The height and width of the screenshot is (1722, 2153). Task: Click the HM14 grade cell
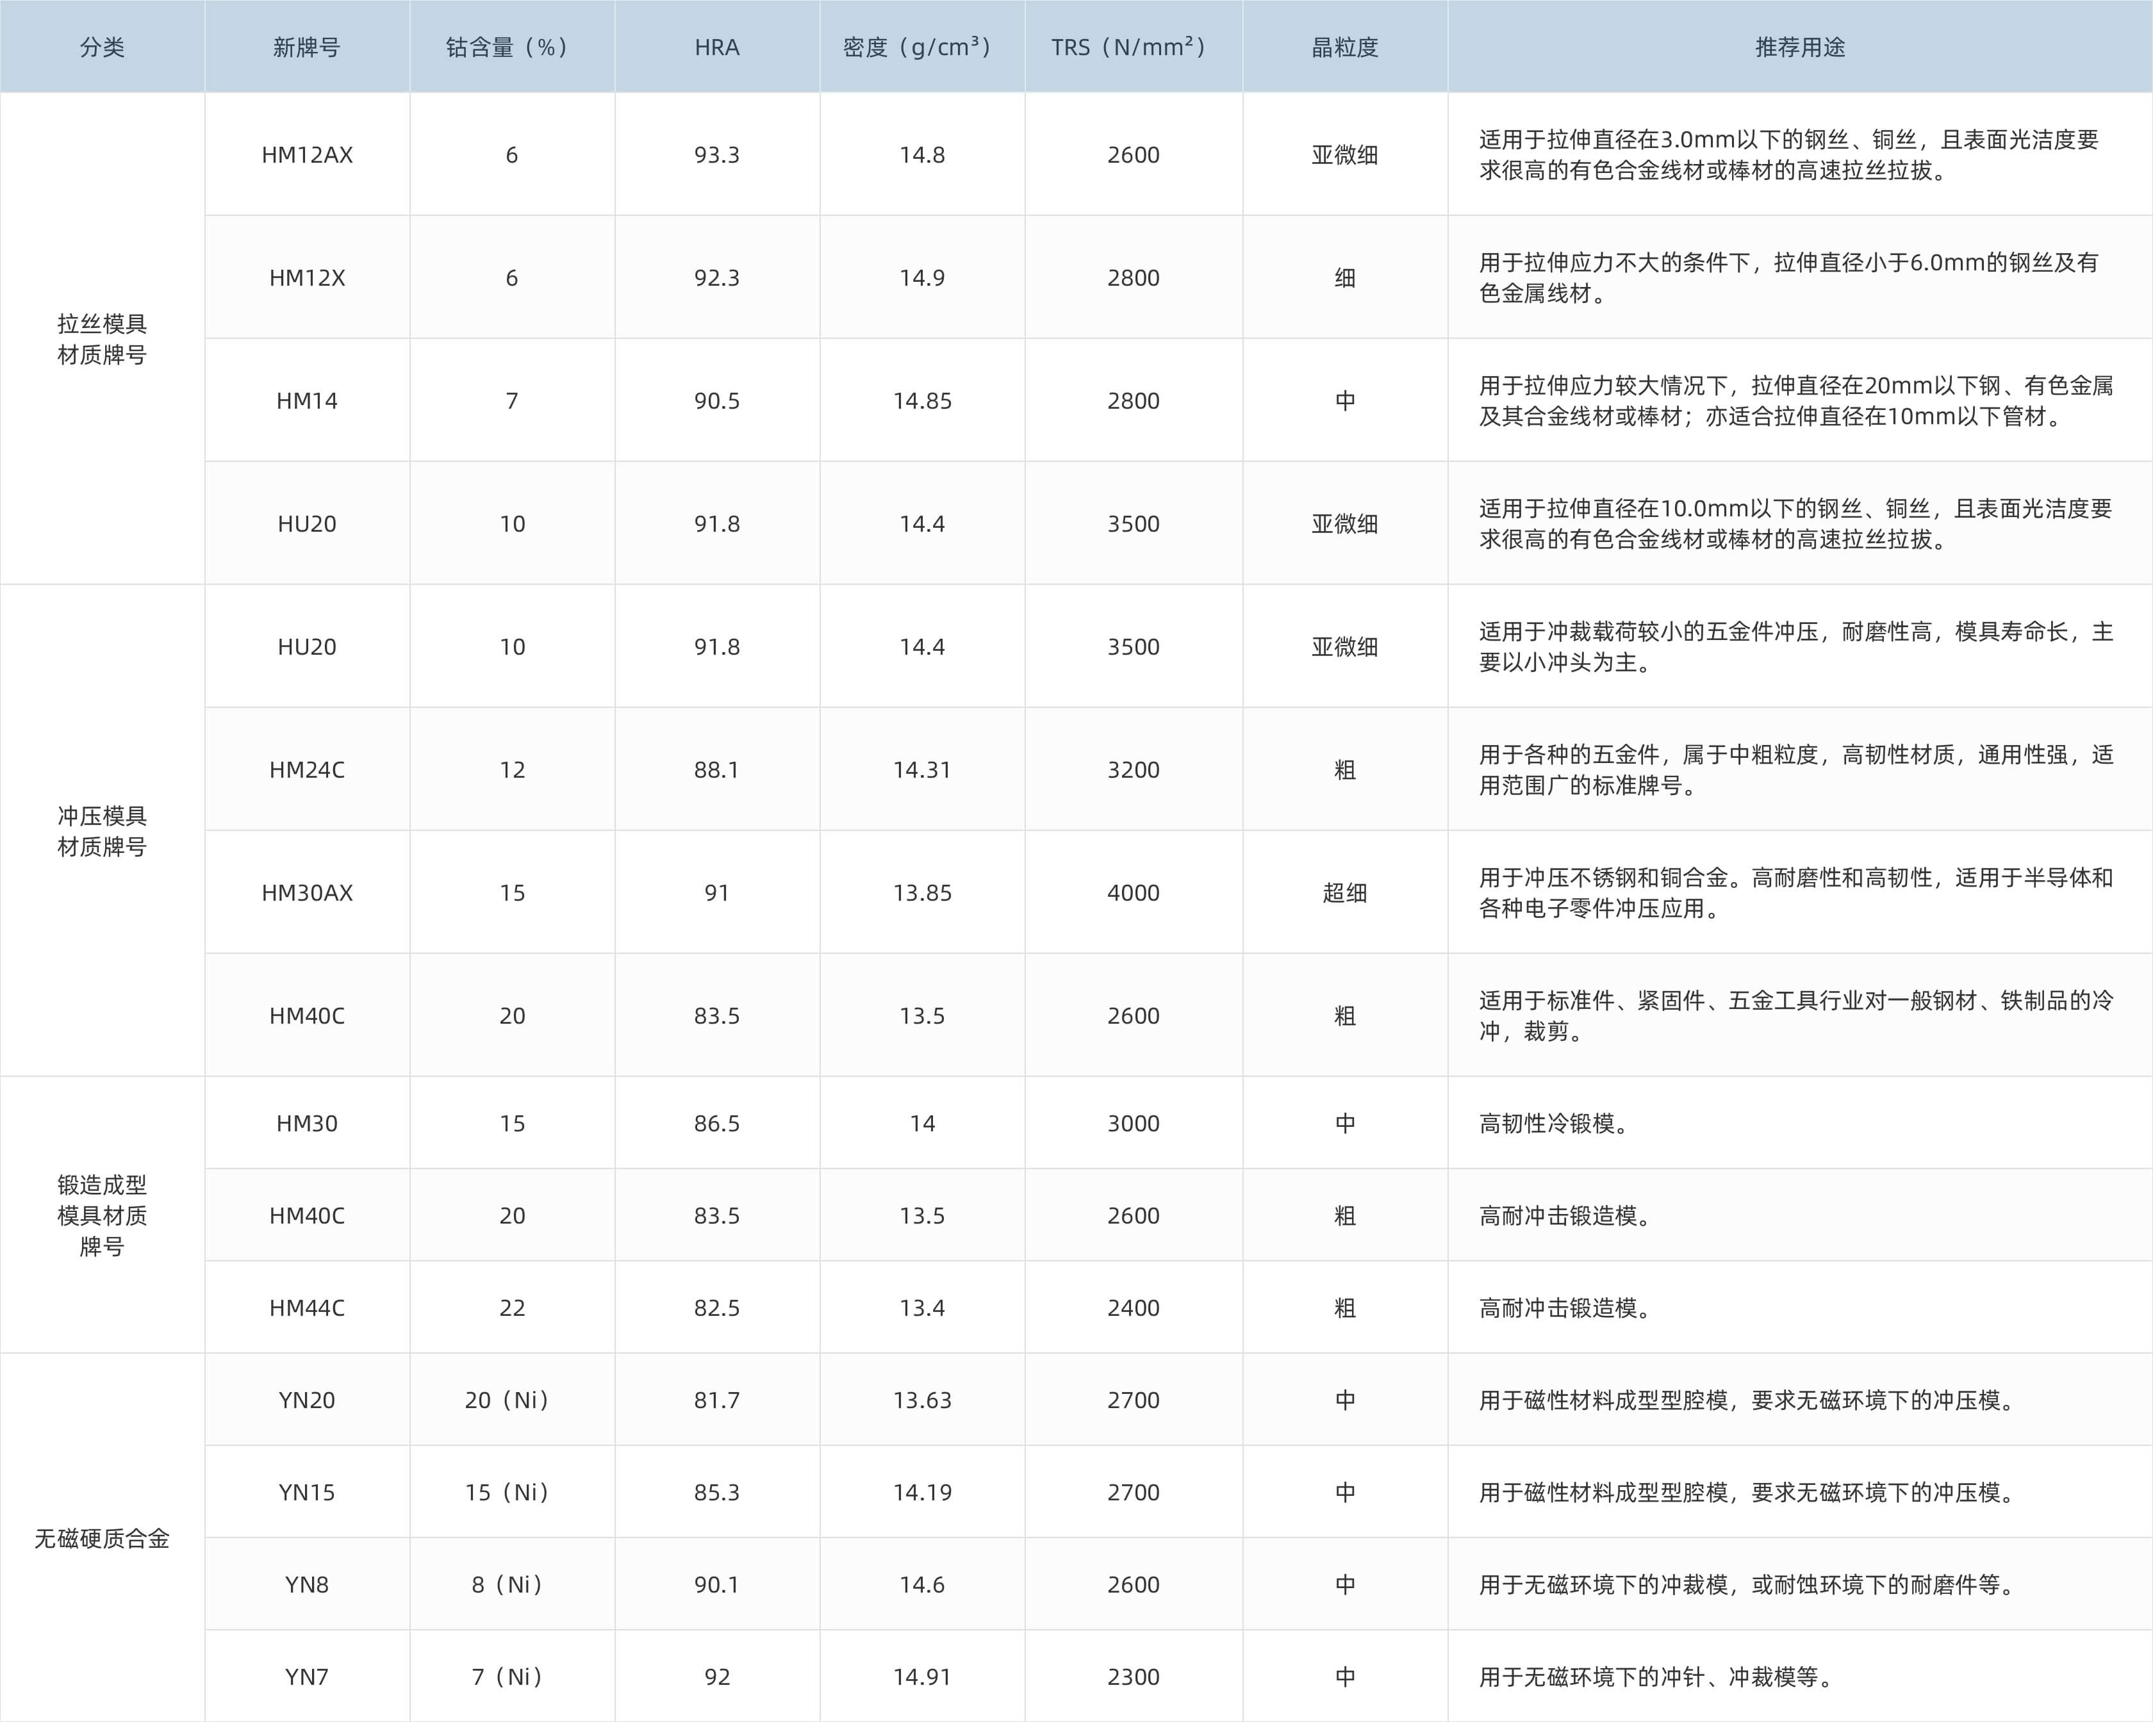coord(306,400)
